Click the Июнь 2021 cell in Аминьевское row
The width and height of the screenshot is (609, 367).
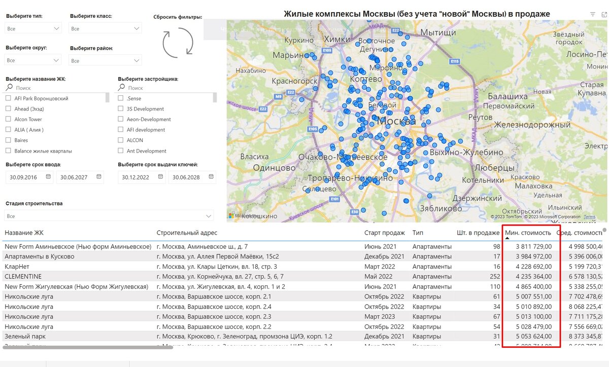381,246
